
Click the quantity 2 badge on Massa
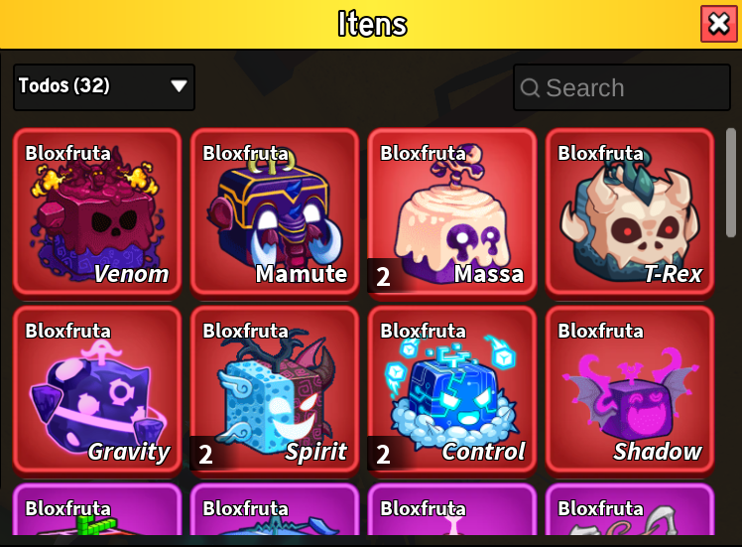(x=383, y=276)
